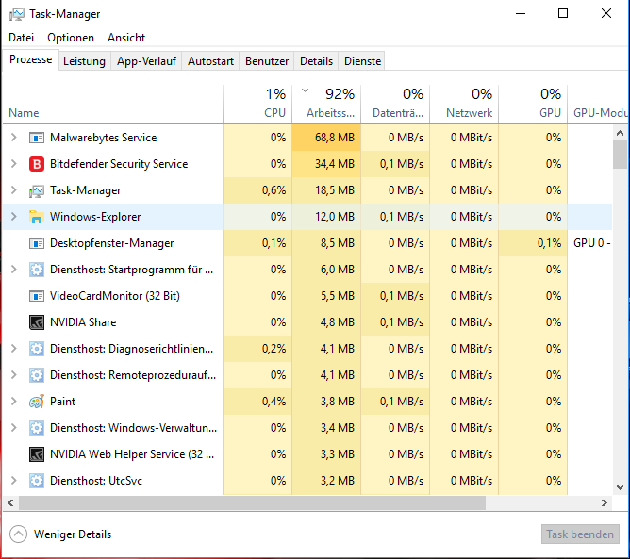Click the Paint palette icon
630x559 pixels.
click(x=37, y=402)
